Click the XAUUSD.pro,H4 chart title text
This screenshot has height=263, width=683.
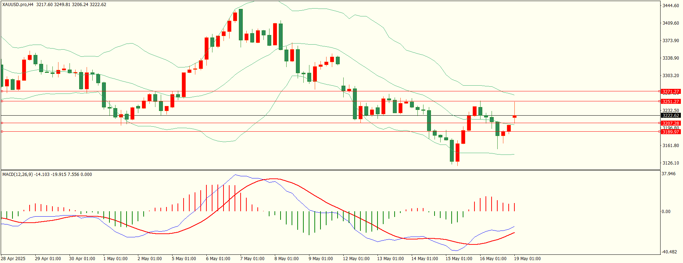[18, 5]
